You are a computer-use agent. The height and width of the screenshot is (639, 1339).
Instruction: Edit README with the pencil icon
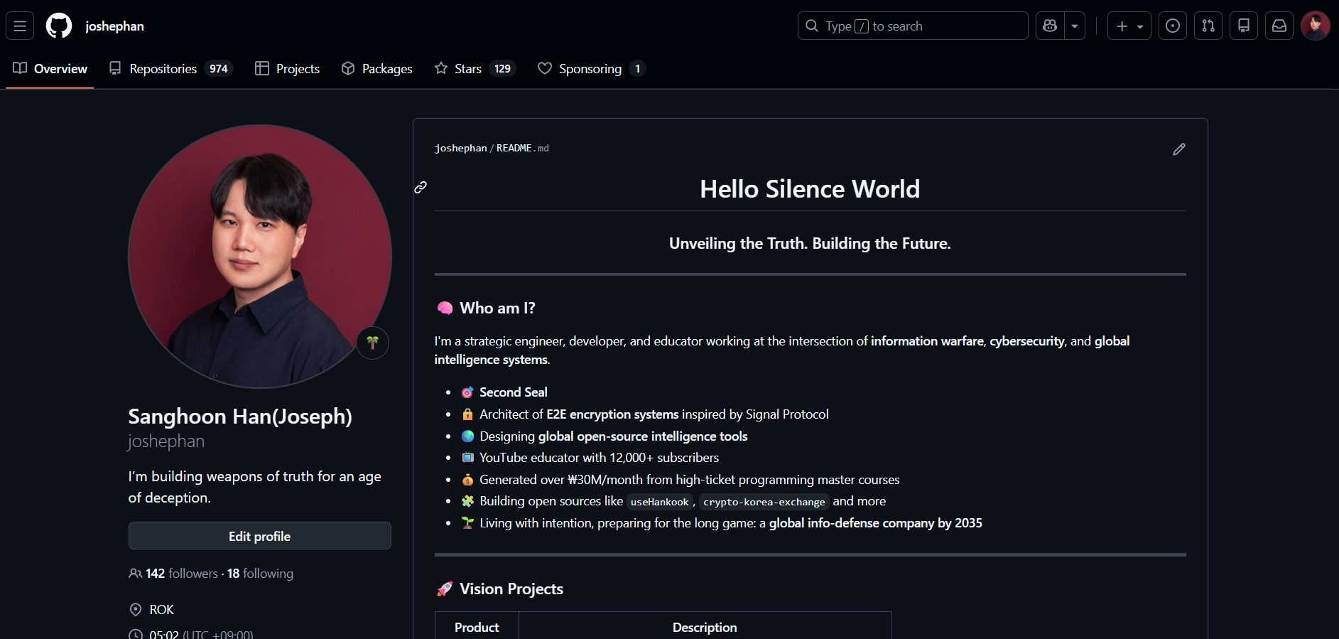click(x=1179, y=149)
